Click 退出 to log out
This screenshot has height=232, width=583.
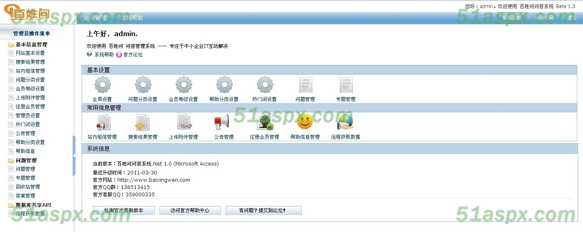point(572,18)
